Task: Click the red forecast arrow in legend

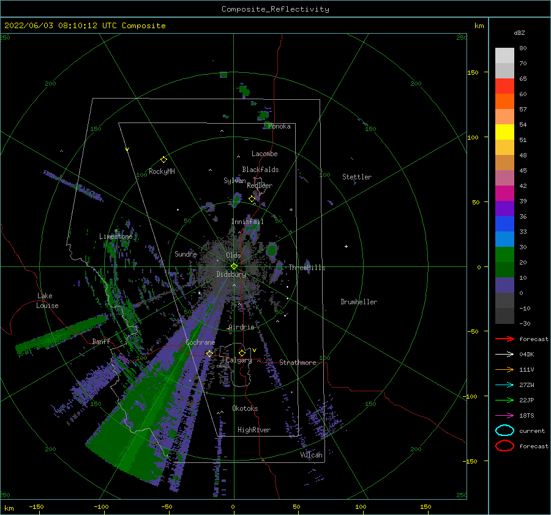Action: 504,339
